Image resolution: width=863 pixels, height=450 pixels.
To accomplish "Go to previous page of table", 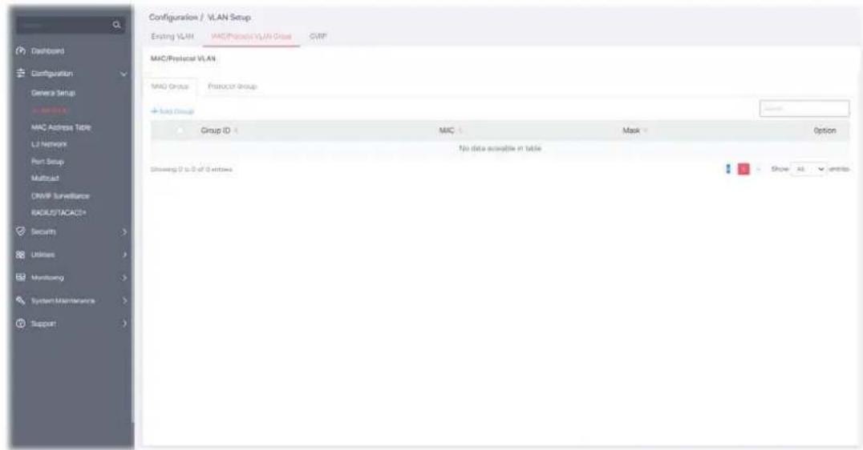I will tap(729, 169).
